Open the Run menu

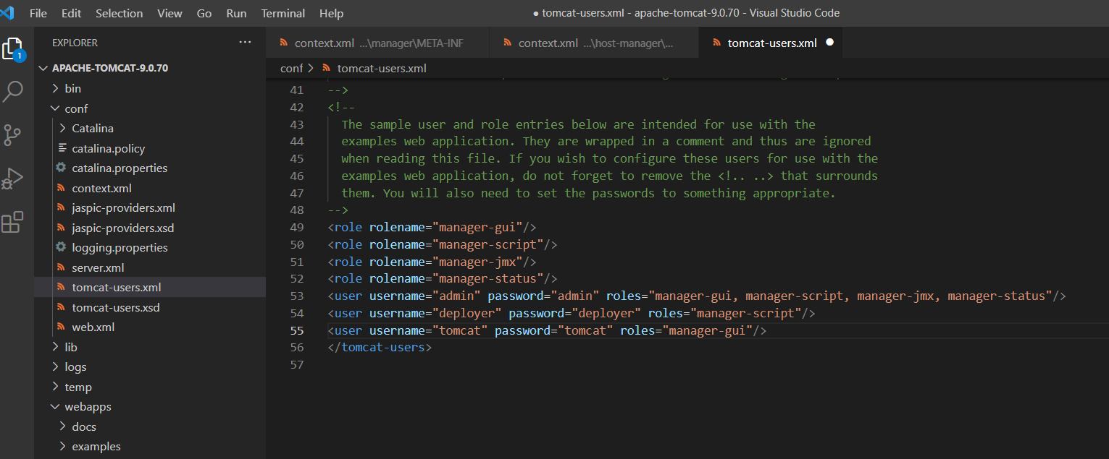click(x=236, y=13)
